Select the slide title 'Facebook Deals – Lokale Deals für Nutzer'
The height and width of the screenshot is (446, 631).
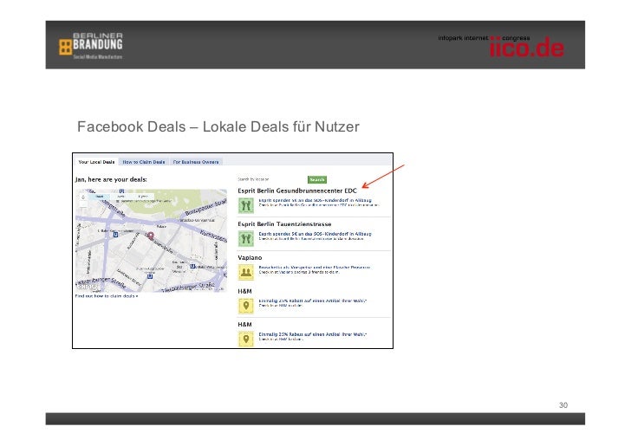(218, 126)
